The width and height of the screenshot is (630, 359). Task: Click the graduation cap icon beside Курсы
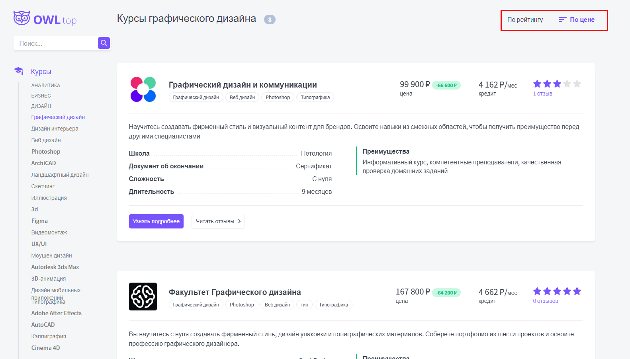click(x=19, y=71)
